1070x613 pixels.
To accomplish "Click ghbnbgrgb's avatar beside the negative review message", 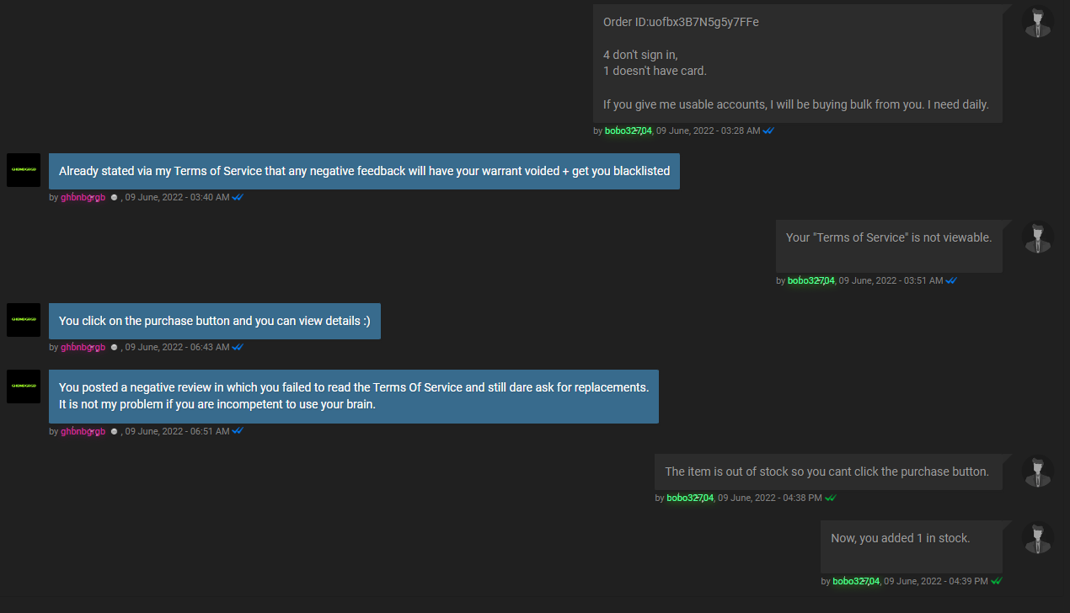I will click(x=24, y=386).
